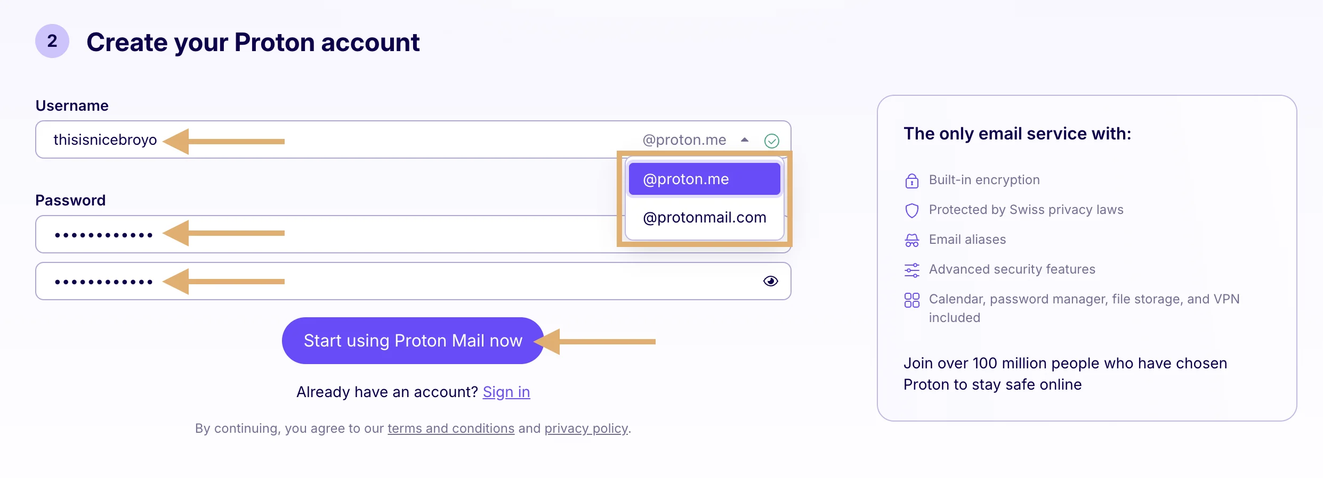This screenshot has width=1323, height=478.
Task: Open the privacy policy link
Action: pyautogui.click(x=586, y=428)
